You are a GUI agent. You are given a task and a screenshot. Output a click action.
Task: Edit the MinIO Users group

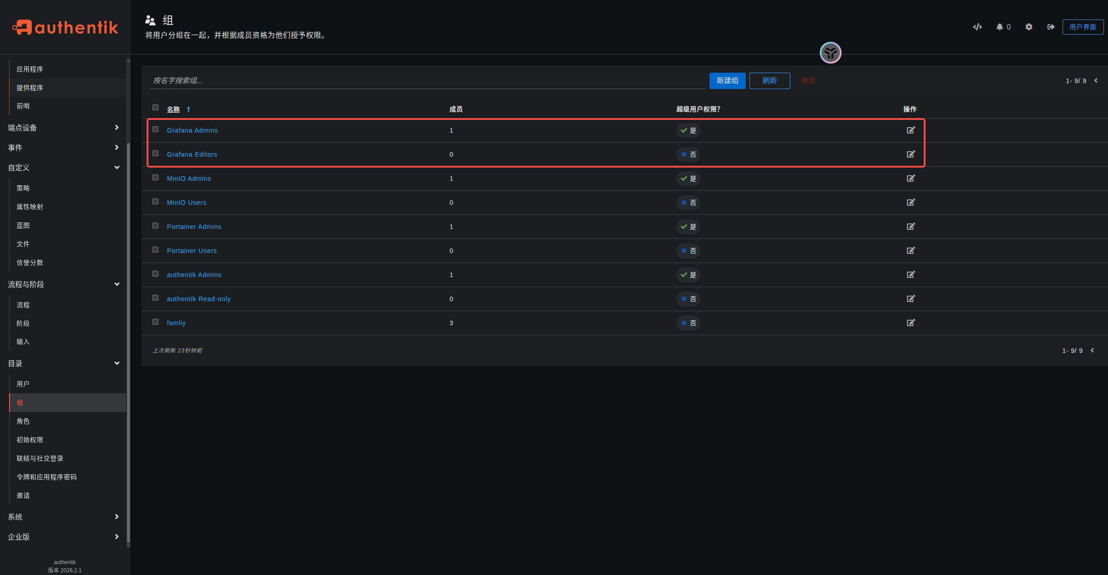911,203
